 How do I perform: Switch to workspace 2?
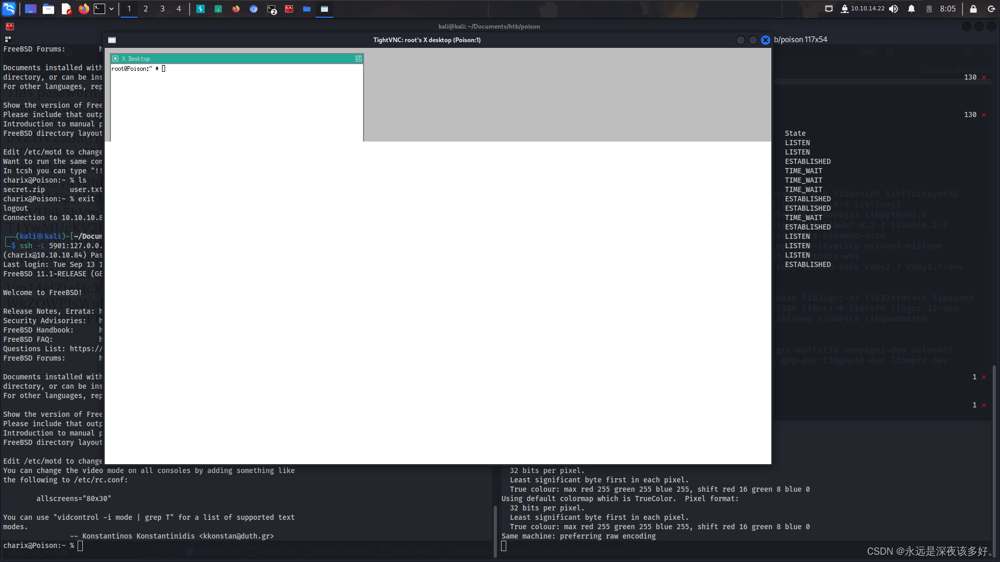coord(146,9)
